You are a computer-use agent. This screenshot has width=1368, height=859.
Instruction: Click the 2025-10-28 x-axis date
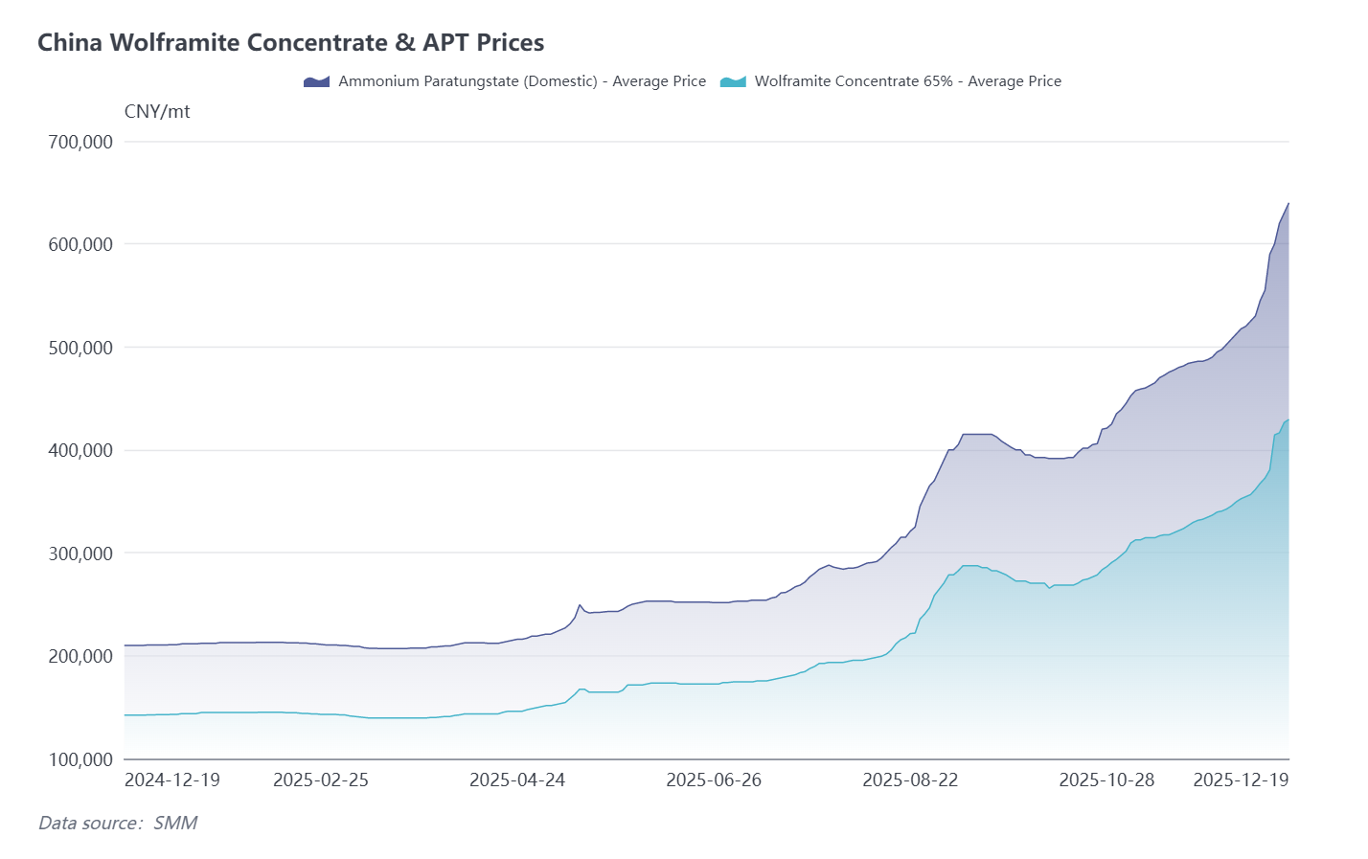click(1106, 780)
